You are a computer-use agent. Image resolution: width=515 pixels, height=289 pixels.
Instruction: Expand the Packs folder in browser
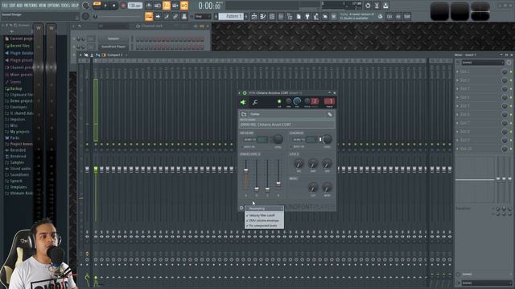tap(13, 138)
